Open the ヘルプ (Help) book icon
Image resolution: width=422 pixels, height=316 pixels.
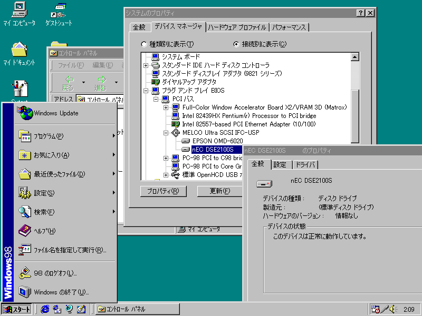(25, 231)
